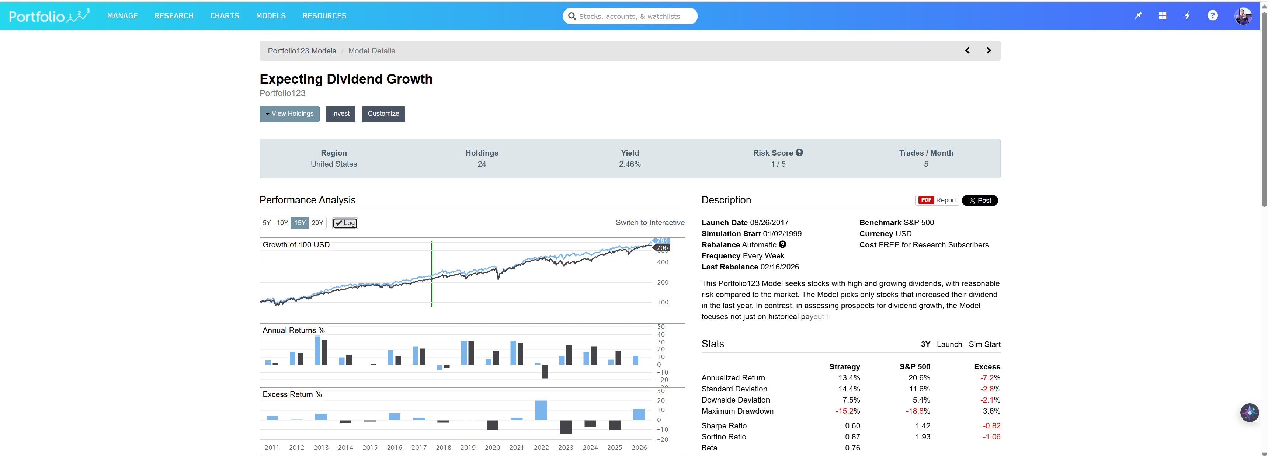
Task: Open the grid apps icon
Action: (x=1162, y=16)
